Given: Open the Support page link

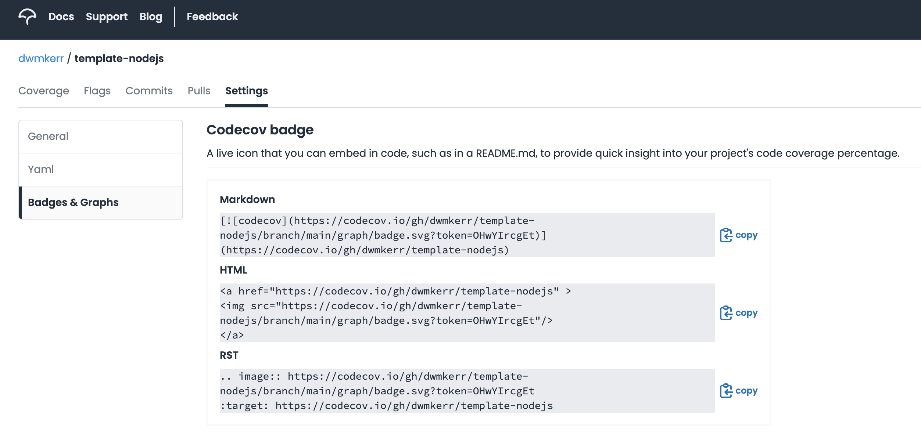Looking at the screenshot, I should [x=107, y=17].
